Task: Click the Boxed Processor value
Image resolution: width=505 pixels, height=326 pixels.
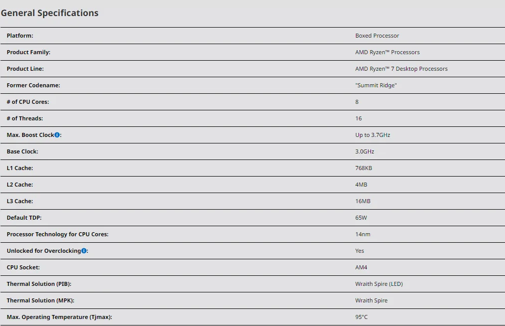Action: (x=377, y=36)
